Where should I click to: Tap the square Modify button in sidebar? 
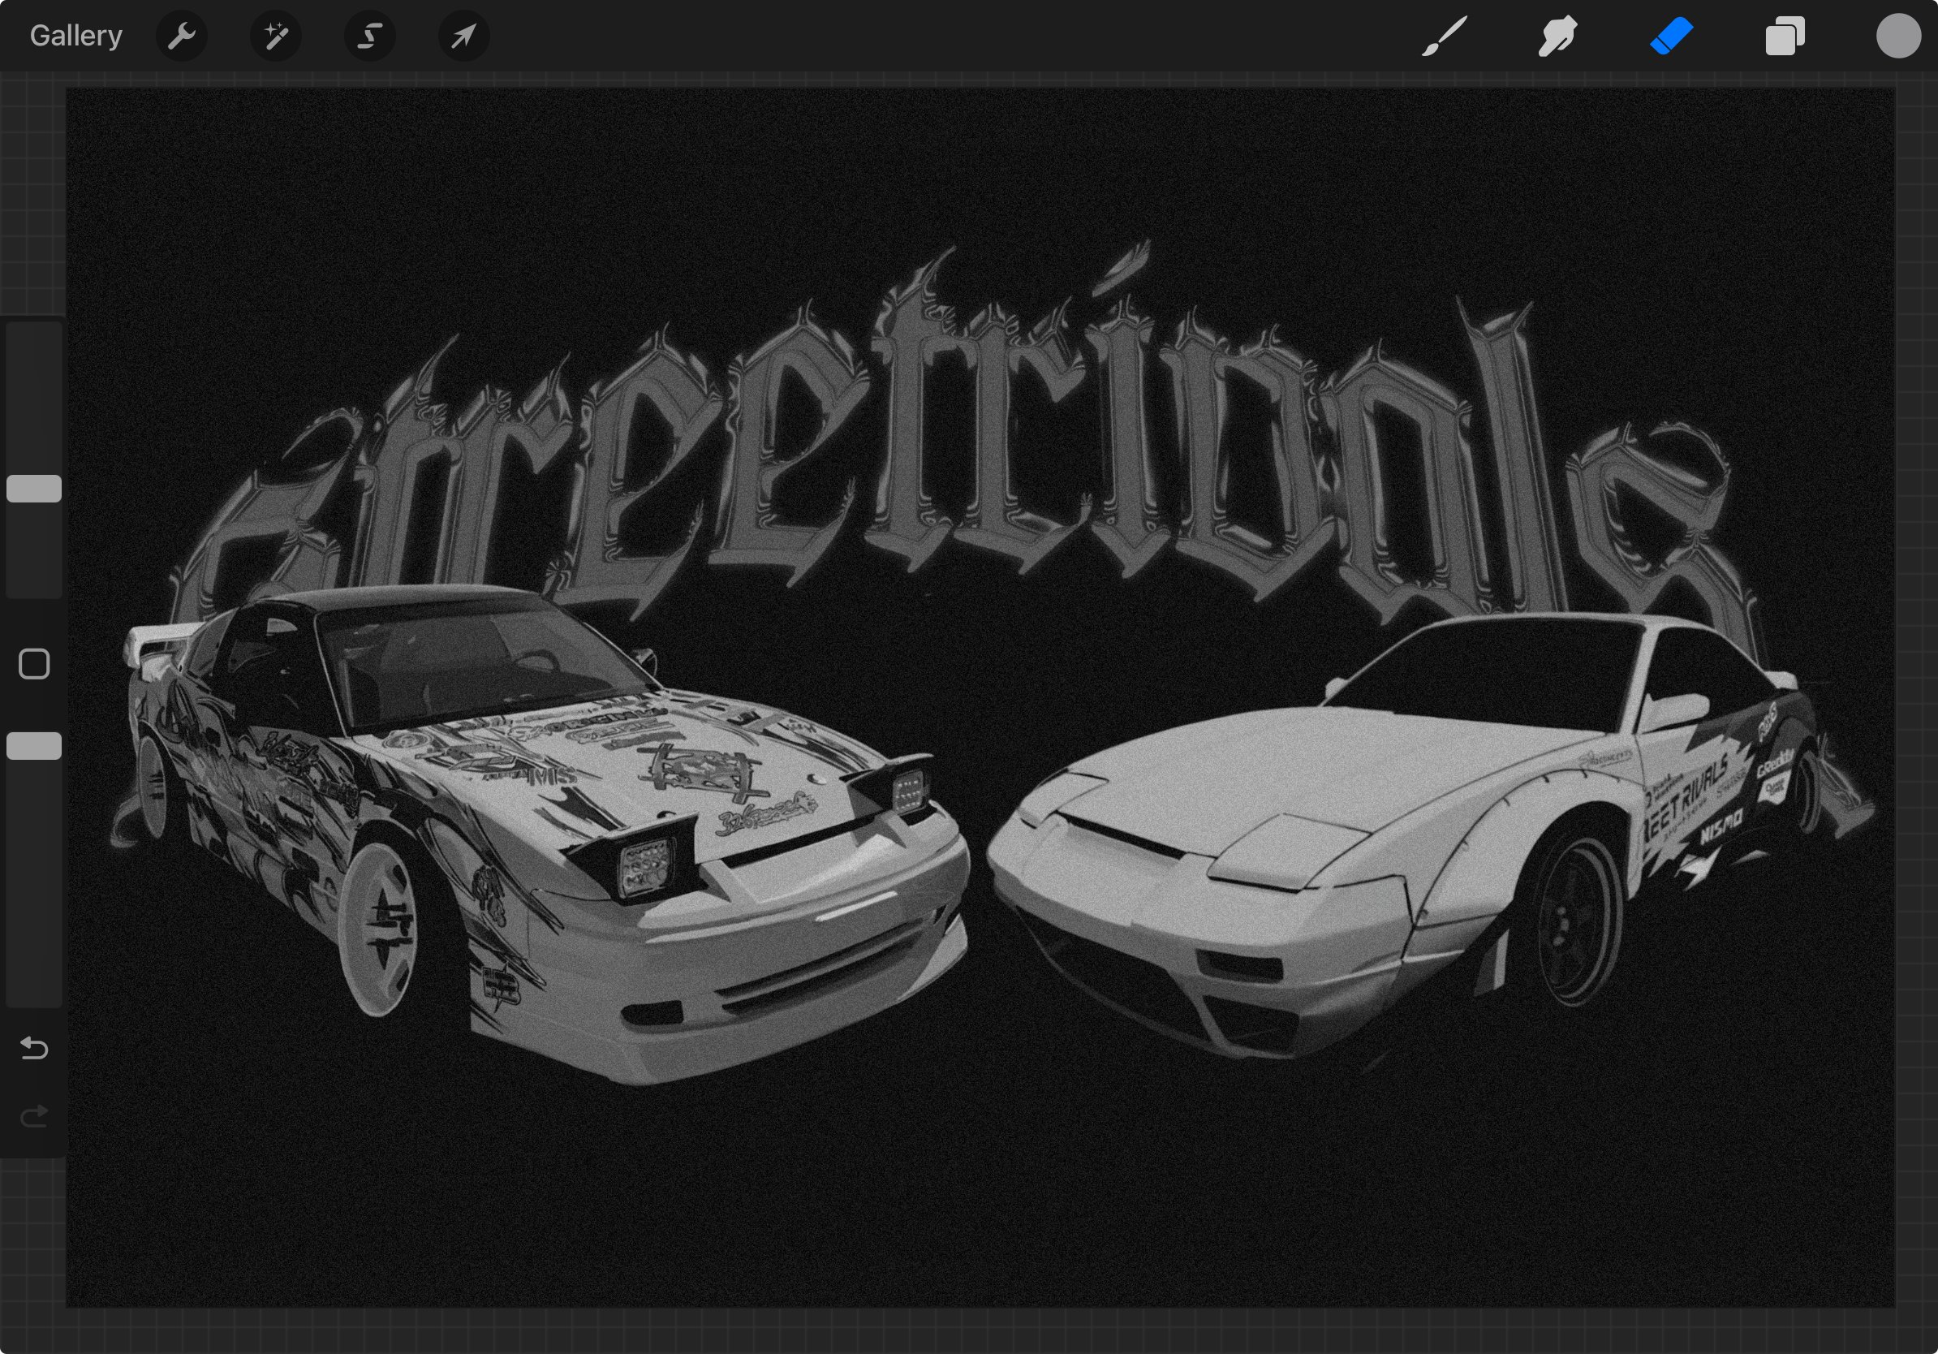[x=34, y=664]
